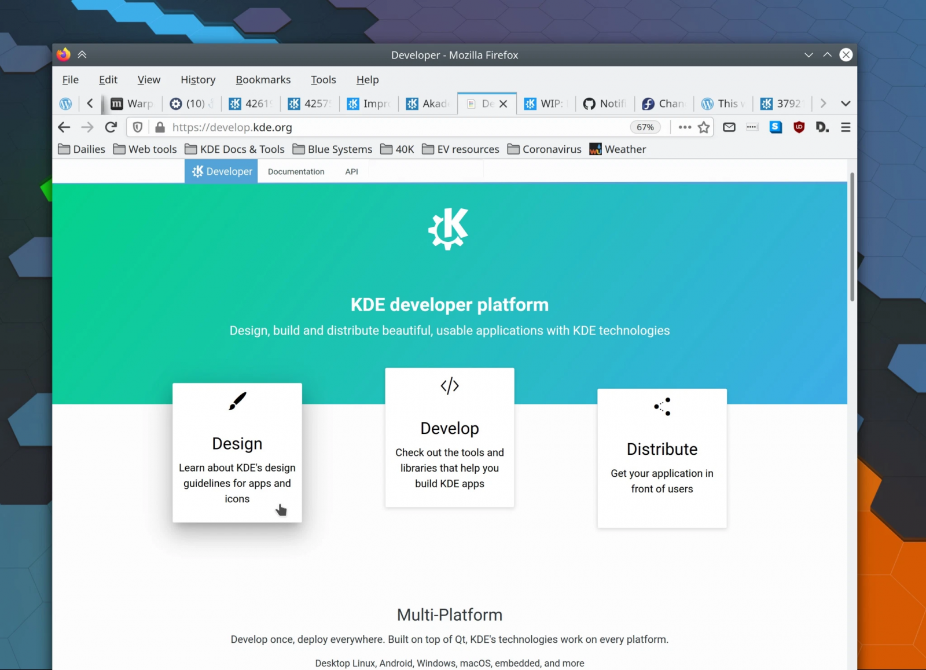Open the Web tools bookmarks folder
926x670 pixels.
click(145, 149)
